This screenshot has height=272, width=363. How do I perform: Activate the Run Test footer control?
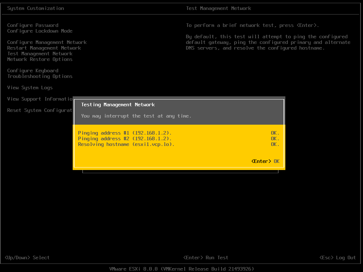coord(206,257)
